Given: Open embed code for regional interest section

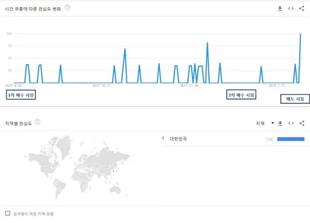Looking at the screenshot, I should coord(291,123).
